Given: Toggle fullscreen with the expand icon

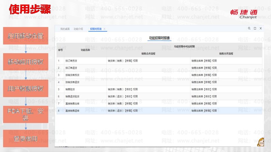Looking at the screenshot, I should click(255, 28).
